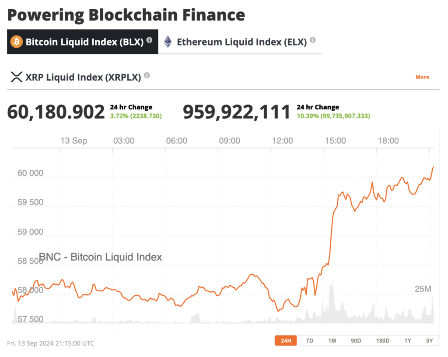
Task: Select the 24H chart range
Action: [x=286, y=341]
